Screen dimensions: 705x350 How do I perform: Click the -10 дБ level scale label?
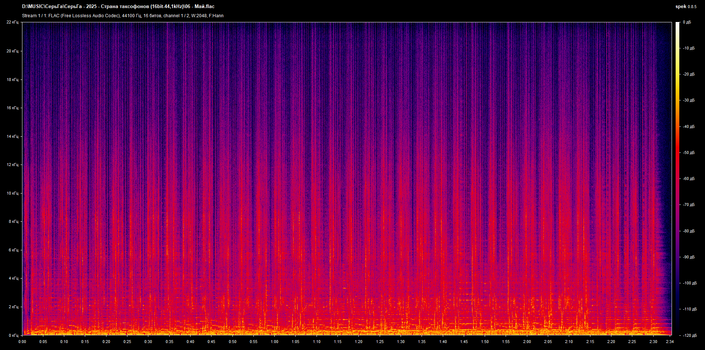689,48
